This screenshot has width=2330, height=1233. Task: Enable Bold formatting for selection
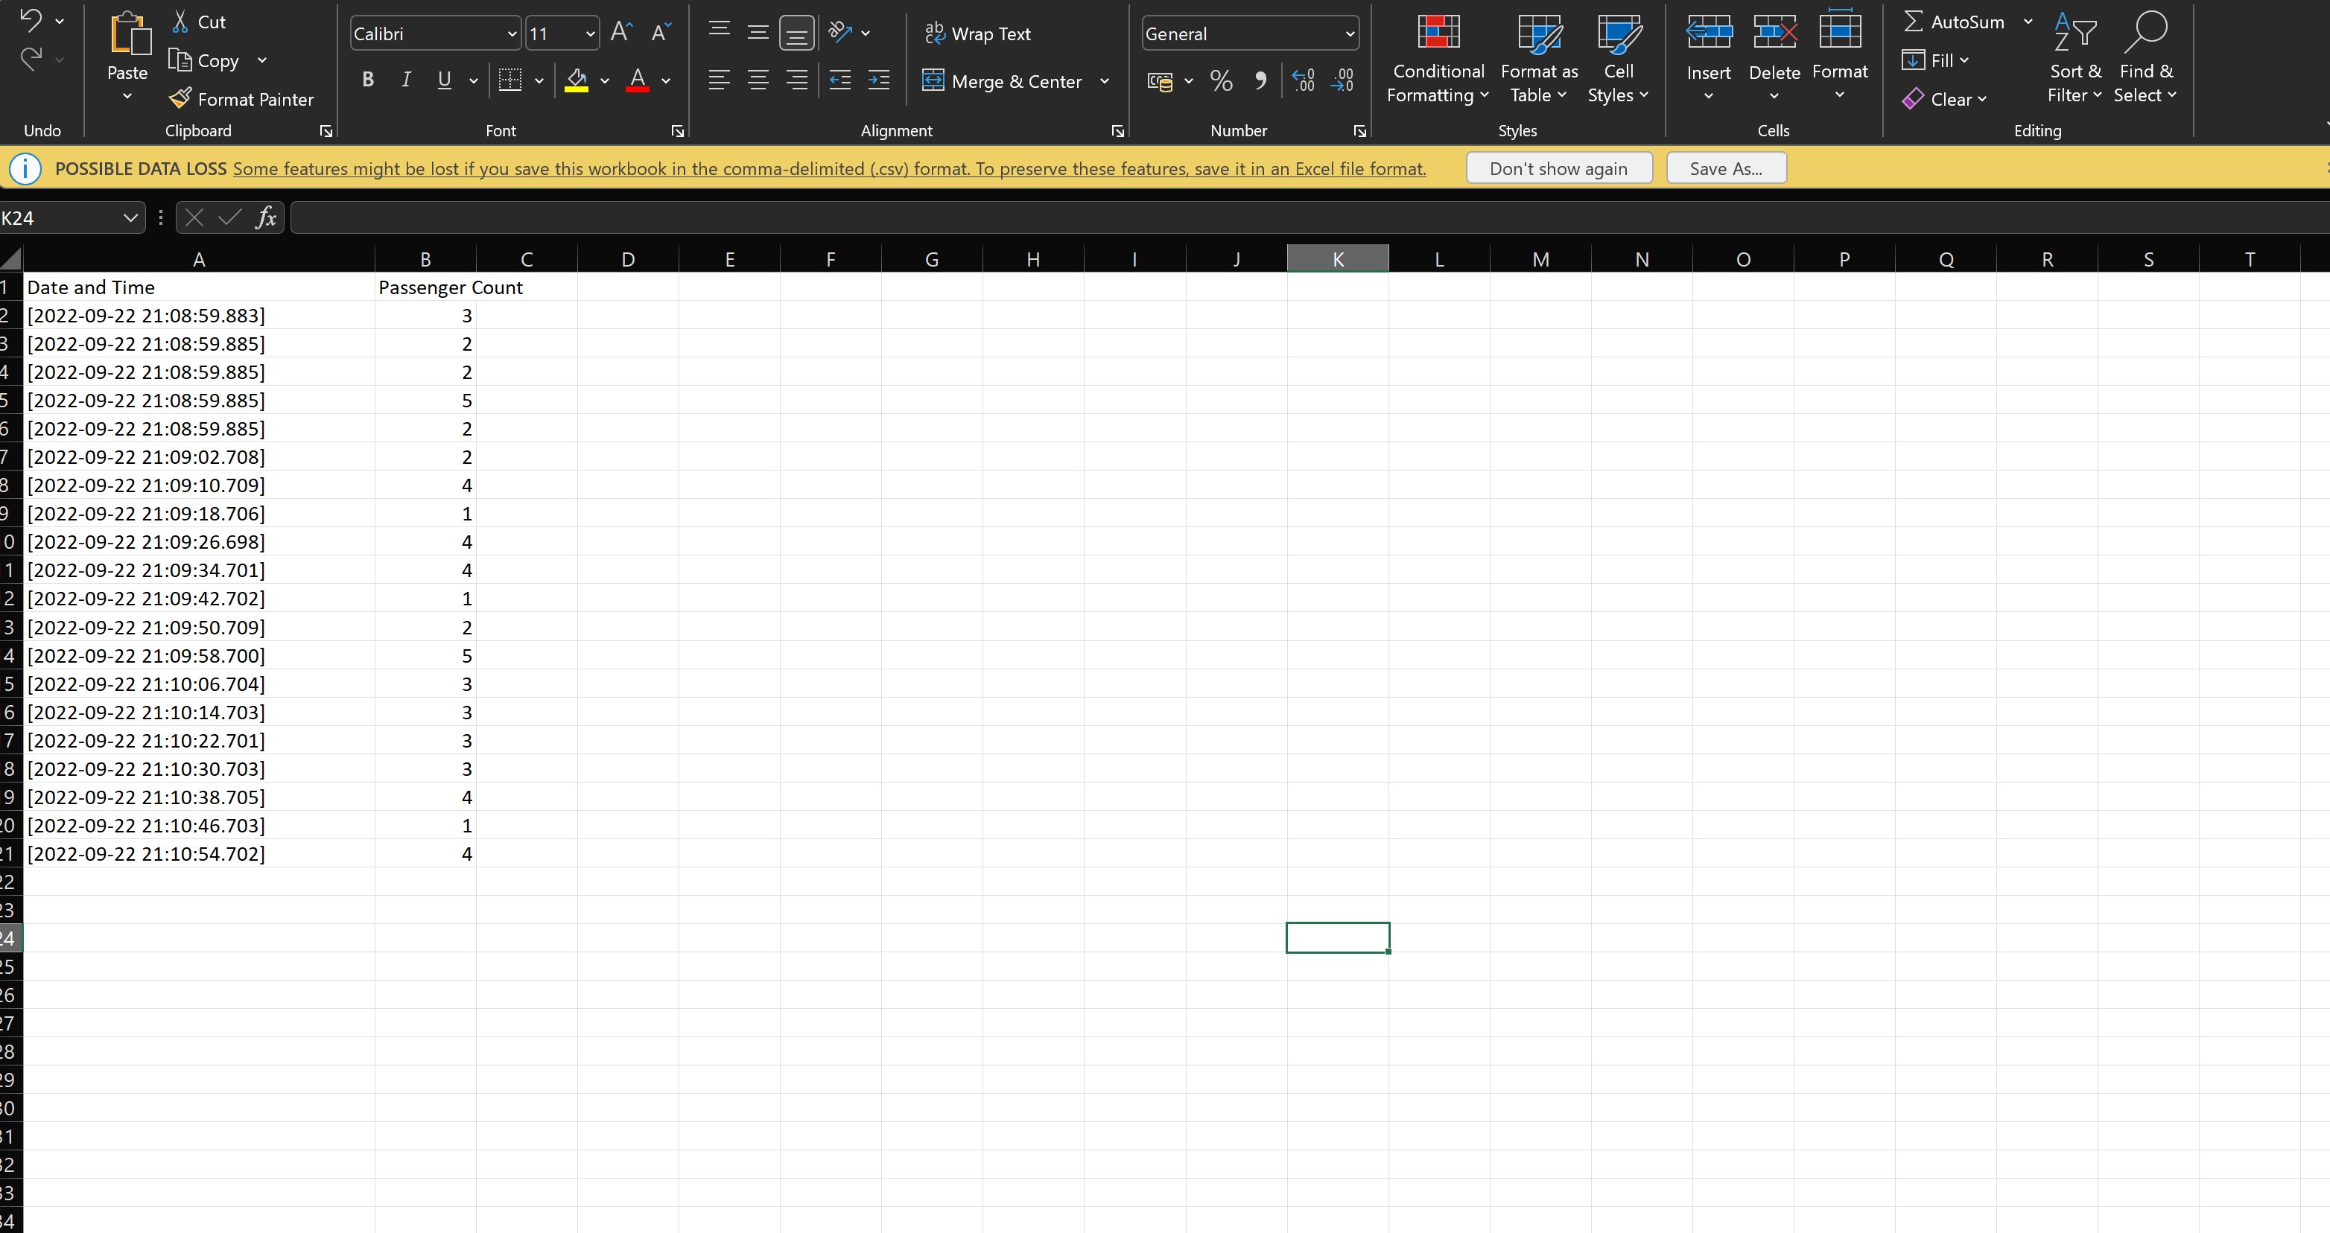click(365, 79)
